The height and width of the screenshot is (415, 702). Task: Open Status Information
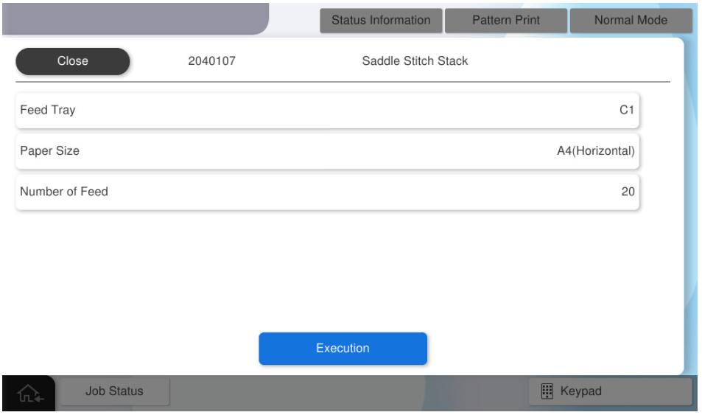(x=381, y=21)
